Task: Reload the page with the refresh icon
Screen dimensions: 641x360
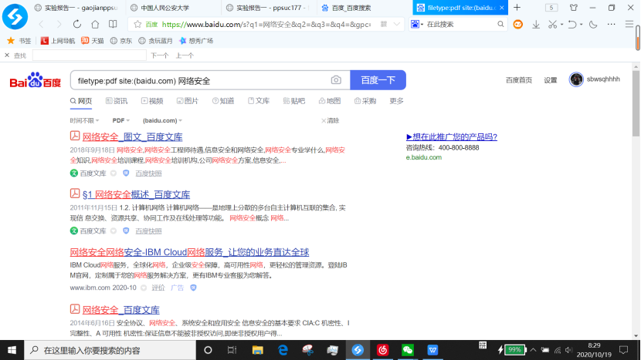Action: (77, 25)
